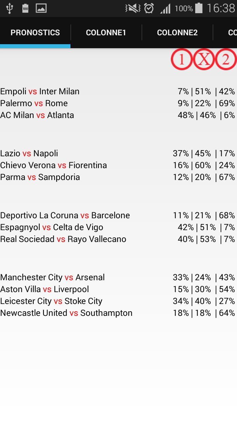The image size is (237, 422).
Task: Tap the 16% | 60% | 24% percentages
Action: (204, 165)
